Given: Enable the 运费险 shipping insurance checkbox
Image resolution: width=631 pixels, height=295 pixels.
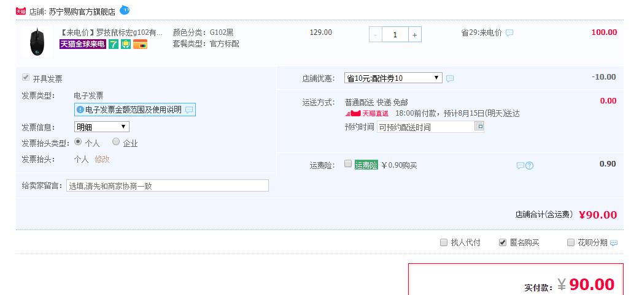Looking at the screenshot, I should (348, 164).
